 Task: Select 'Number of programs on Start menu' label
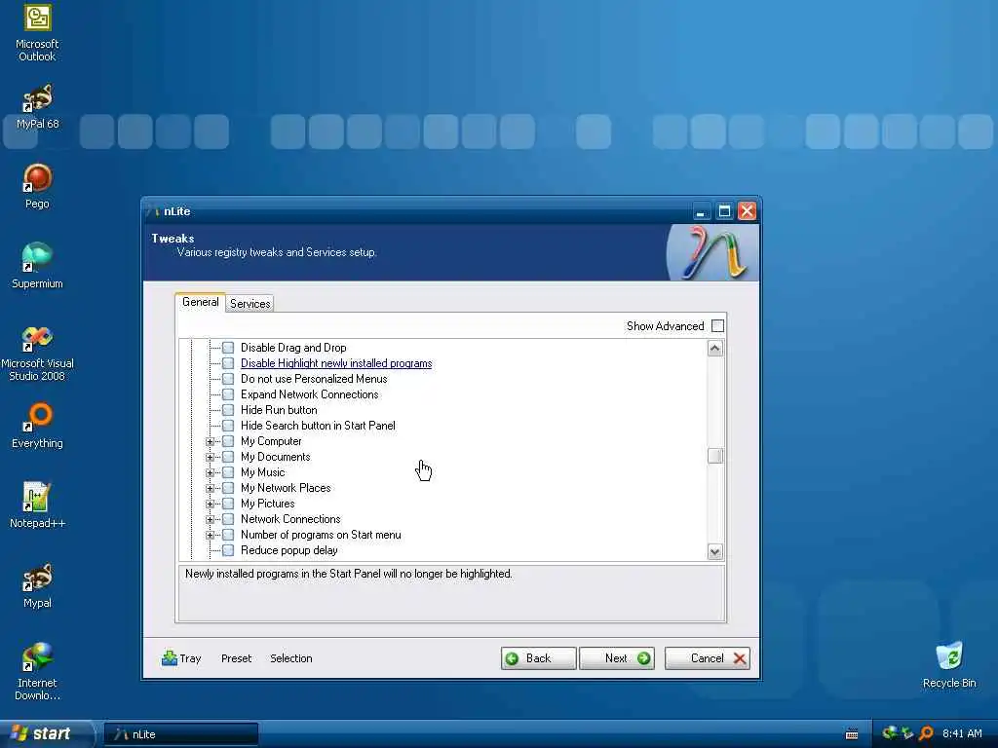pyautogui.click(x=321, y=535)
